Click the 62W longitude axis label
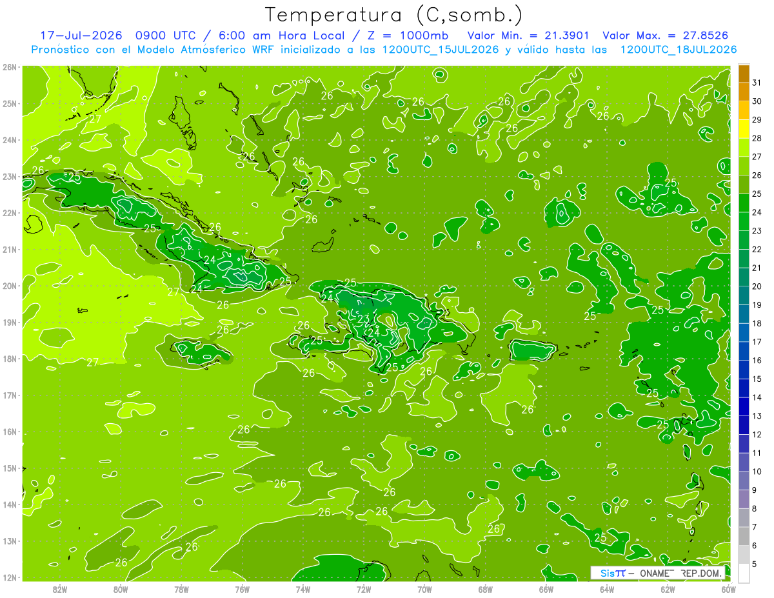The width and height of the screenshot is (774, 598). click(x=668, y=589)
